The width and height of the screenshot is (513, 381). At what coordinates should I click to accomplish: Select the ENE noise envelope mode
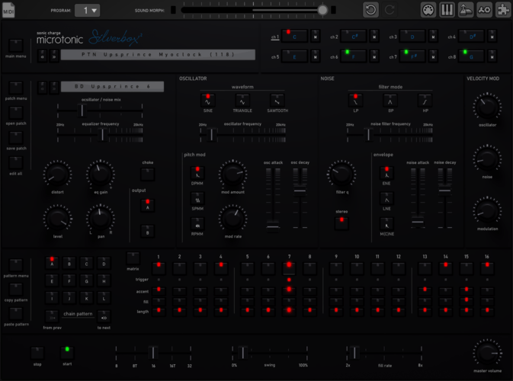386,174
